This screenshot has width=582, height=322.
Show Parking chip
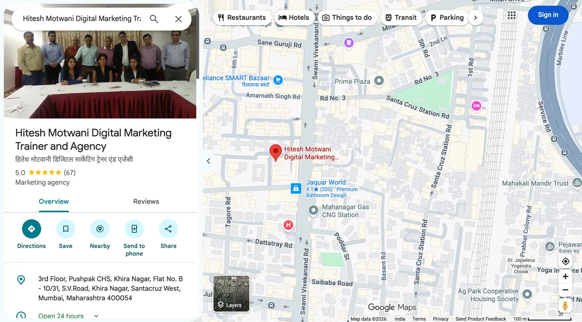point(447,17)
